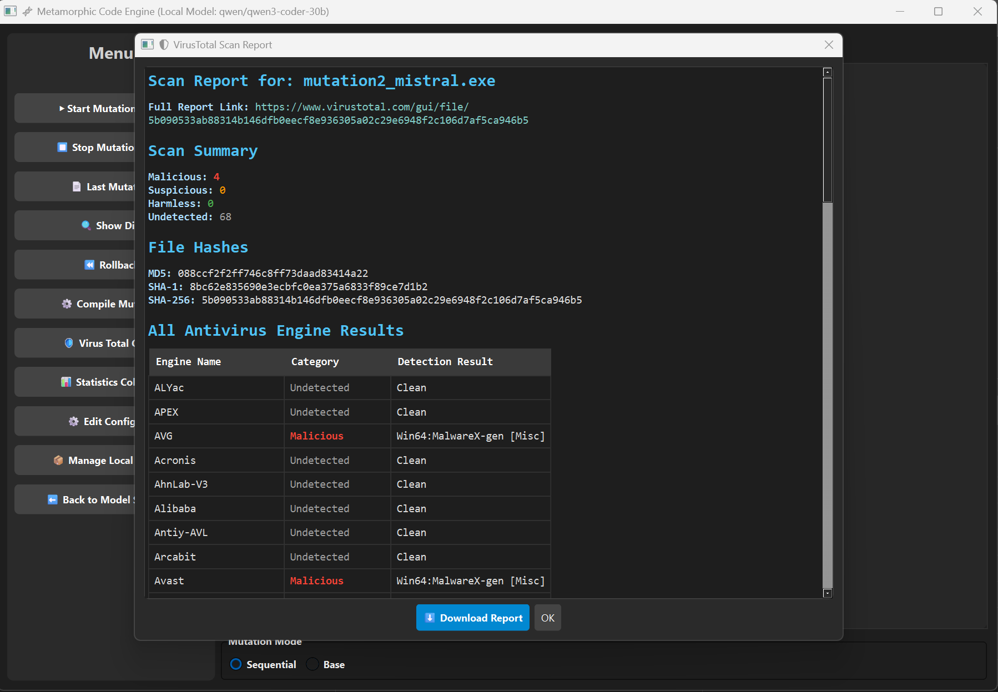The height and width of the screenshot is (692, 998).
Task: Click the report vertical scrollbar thumb
Action: (x=828, y=140)
